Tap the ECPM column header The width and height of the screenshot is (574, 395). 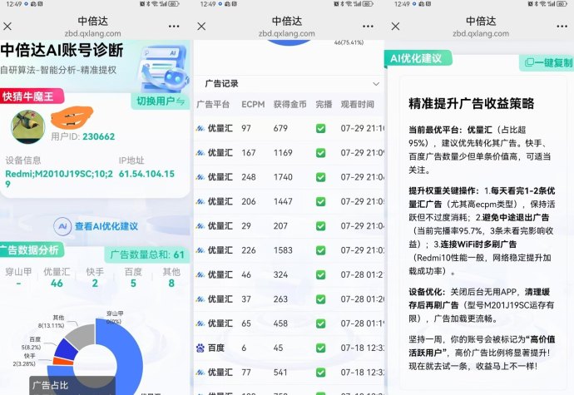[x=253, y=104]
